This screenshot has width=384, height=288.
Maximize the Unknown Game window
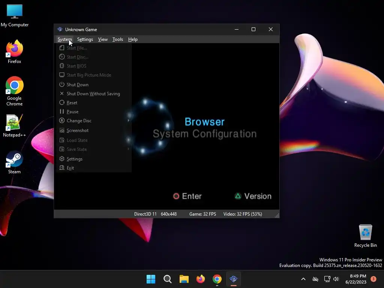point(253,29)
